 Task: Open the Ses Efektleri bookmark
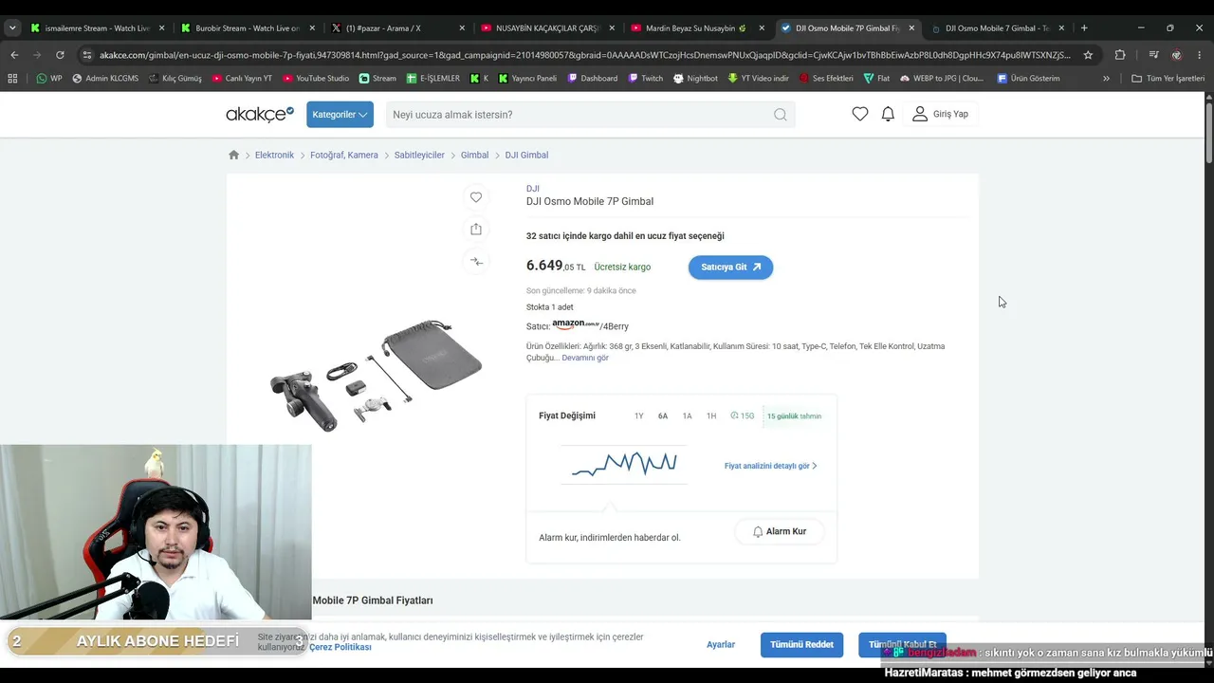[826, 78]
